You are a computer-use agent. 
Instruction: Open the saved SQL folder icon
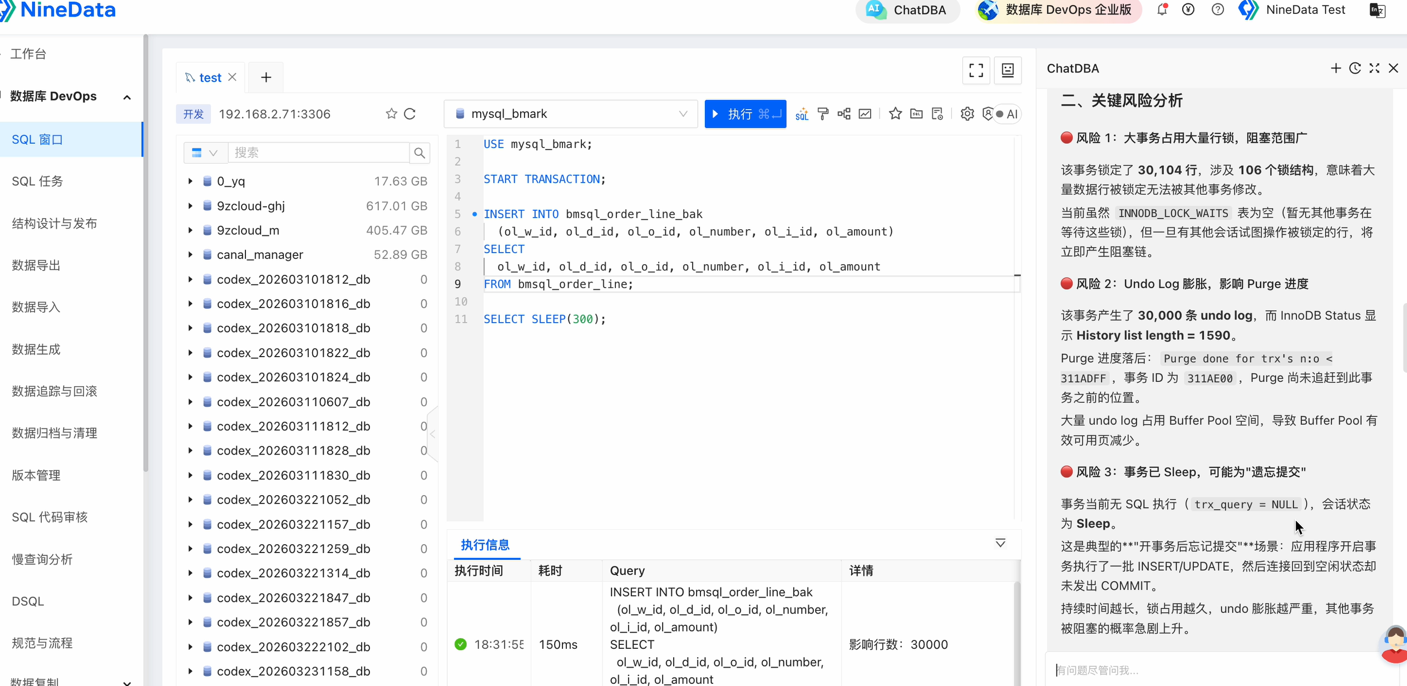click(x=916, y=114)
